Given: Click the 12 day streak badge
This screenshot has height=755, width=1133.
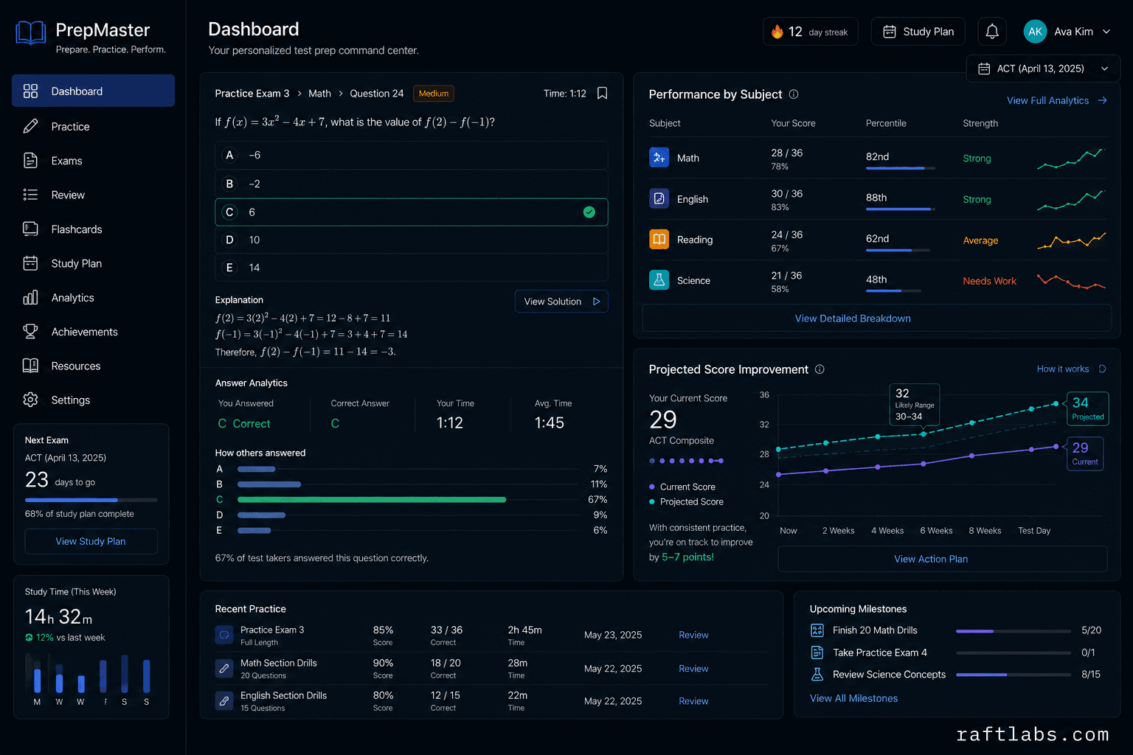Looking at the screenshot, I should (810, 32).
